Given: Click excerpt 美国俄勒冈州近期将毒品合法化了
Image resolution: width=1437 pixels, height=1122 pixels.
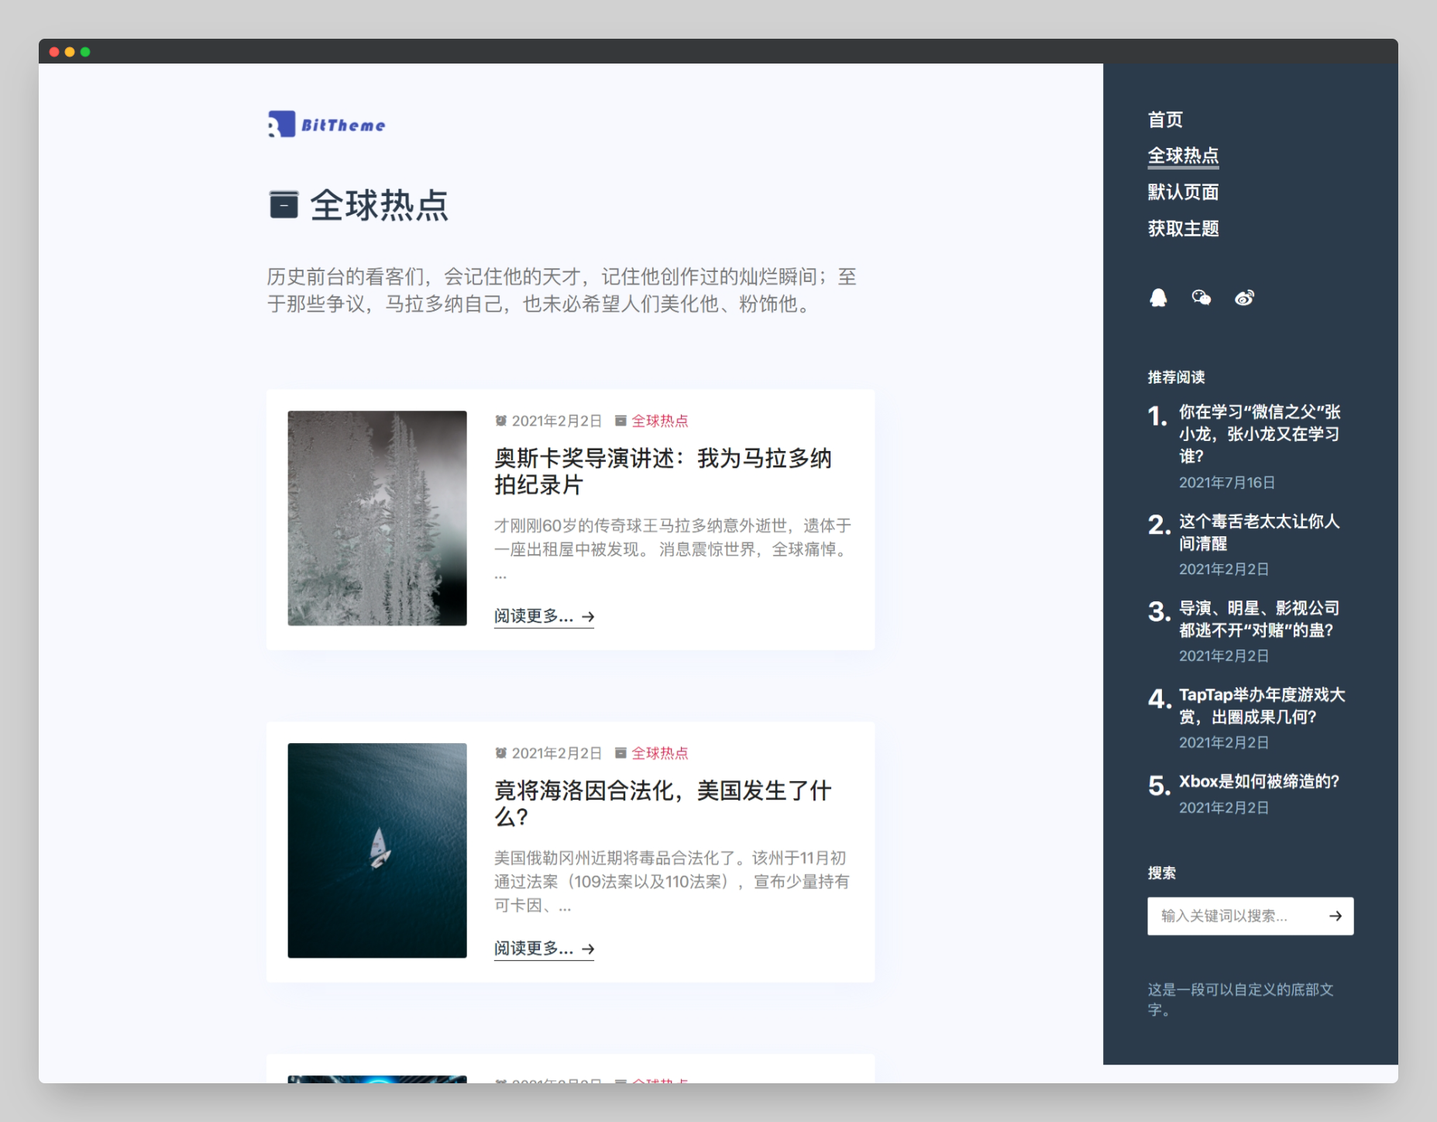Looking at the screenshot, I should pyautogui.click(x=672, y=882).
